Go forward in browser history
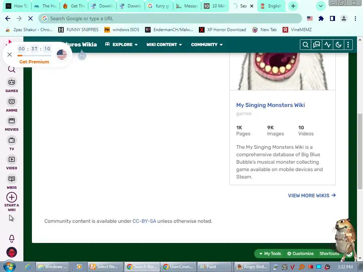This screenshot has width=363, height=272. coord(19,18)
